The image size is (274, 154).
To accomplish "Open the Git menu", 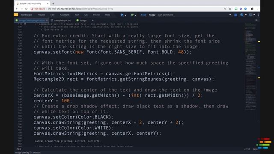I will tap(86, 15).
